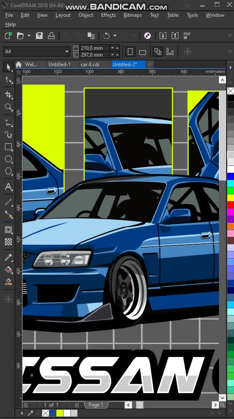
Task: Toggle apply layout to current page only
Action: click(x=170, y=51)
